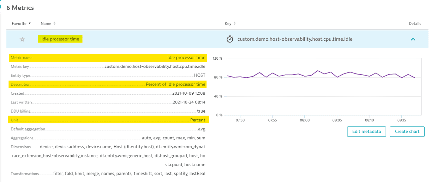Image resolution: width=431 pixels, height=182 pixels.
Task: Sort metrics using the Key column arrows
Action: (x=235, y=24)
